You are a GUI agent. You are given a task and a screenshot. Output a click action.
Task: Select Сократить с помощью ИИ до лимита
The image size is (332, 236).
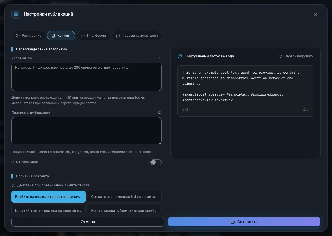click(125, 197)
